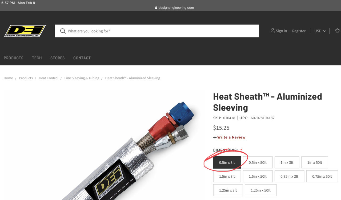The image size is (341, 200).
Task: Open the shopping cart icon
Action: point(338,31)
